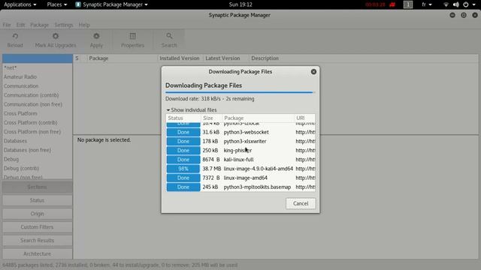Open the Settings menu
Screen dimensions: 481x270
tap(64, 25)
